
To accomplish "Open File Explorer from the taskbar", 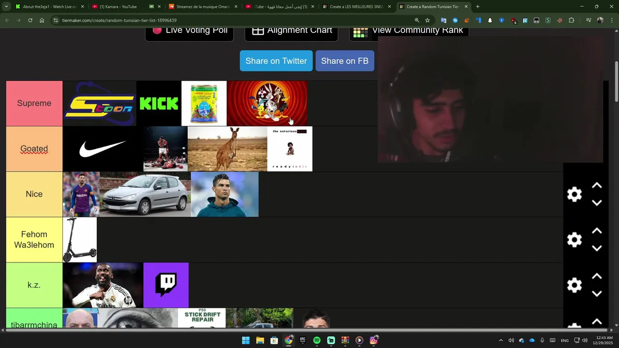I will 260,340.
